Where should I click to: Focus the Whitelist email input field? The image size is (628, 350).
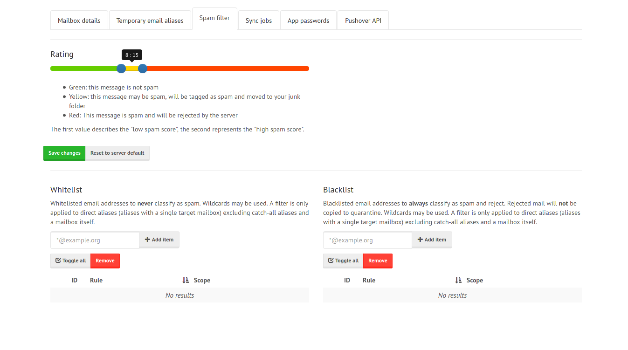coord(95,240)
